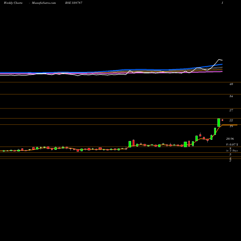241x241 pixels.
Task: Click the 'in 2 Days' text
Action: tap(232, 150)
